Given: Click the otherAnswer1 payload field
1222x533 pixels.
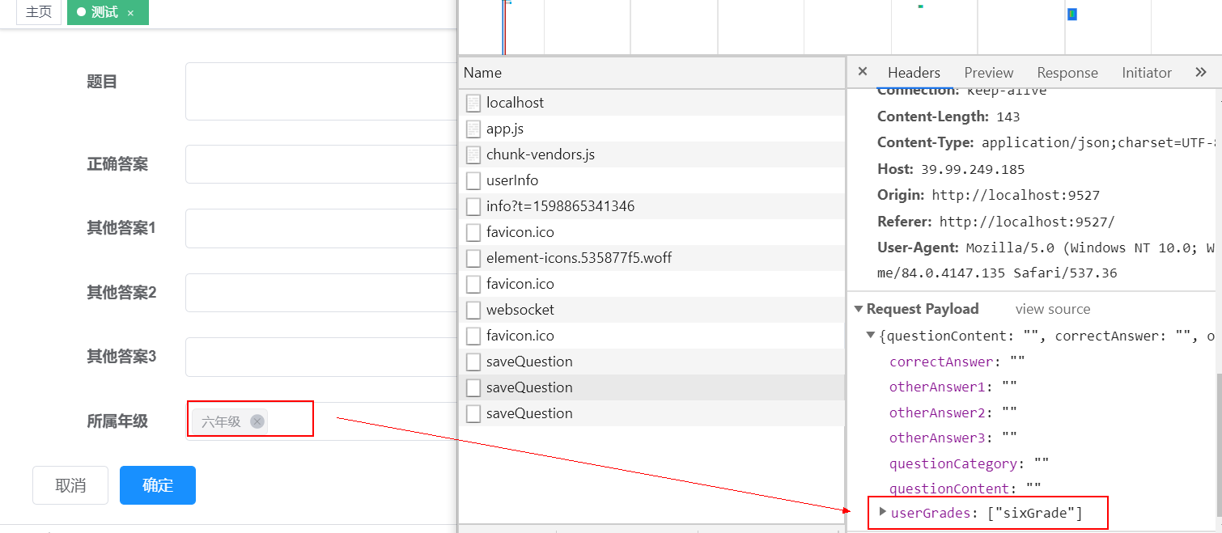Looking at the screenshot, I should pos(953,387).
